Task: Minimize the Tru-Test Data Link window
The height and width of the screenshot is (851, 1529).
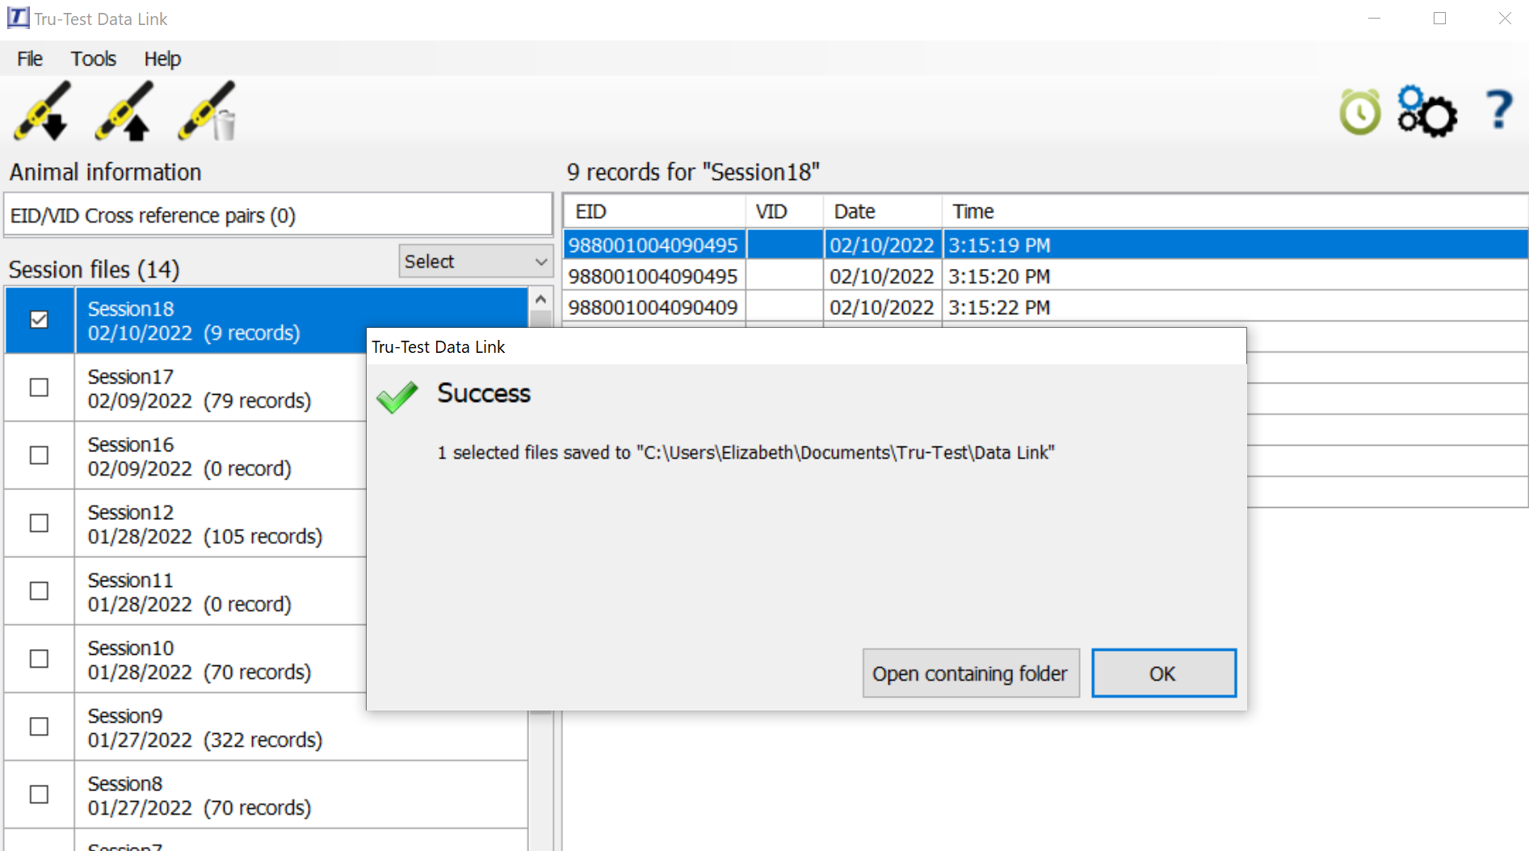Action: [x=1374, y=18]
